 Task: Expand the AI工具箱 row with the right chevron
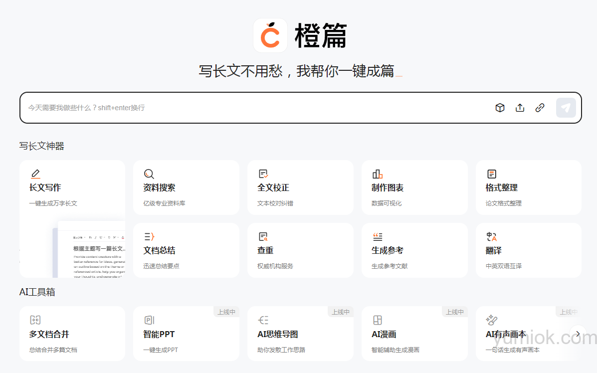tap(578, 334)
